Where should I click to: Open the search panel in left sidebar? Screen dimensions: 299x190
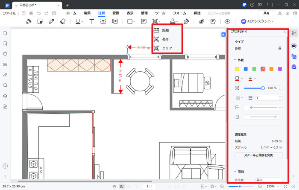coord(5,85)
